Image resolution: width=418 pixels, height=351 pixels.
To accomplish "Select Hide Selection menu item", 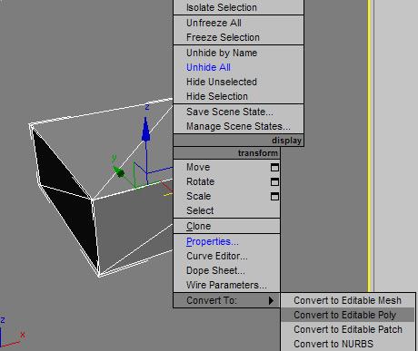I will click(x=238, y=96).
